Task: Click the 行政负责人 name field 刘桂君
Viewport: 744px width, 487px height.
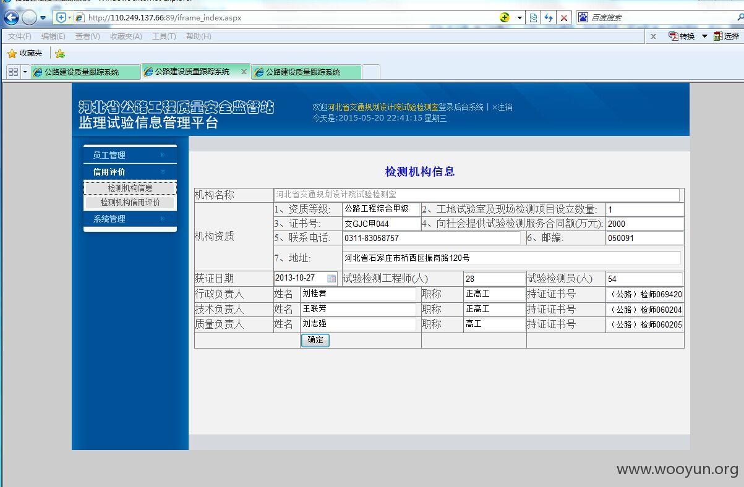Action: (x=359, y=294)
